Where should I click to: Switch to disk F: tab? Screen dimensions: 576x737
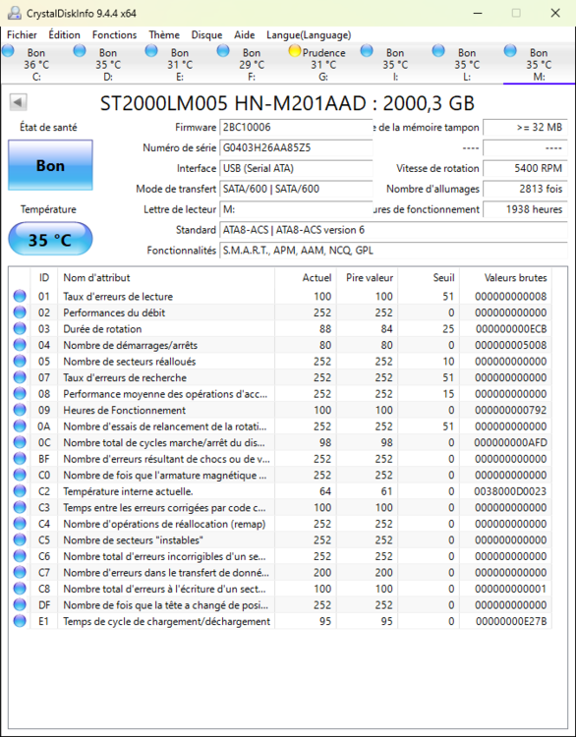252,64
